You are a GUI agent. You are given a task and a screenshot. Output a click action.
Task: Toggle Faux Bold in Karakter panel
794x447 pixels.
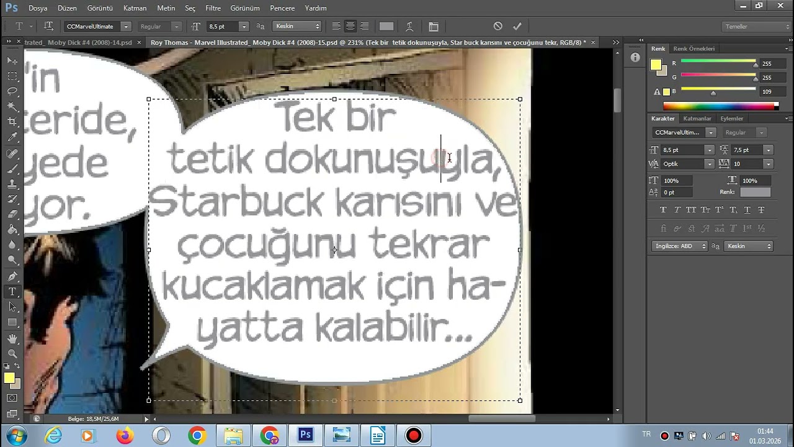663,210
